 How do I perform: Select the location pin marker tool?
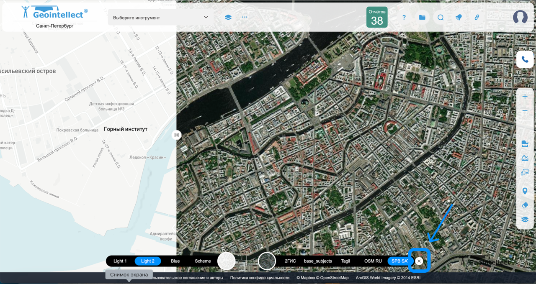click(x=525, y=191)
